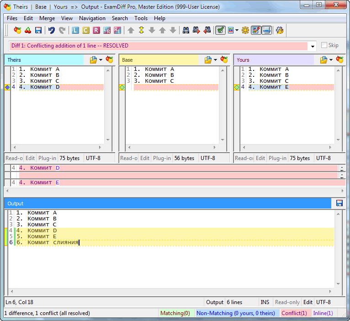Click Find Previous binoculars icon
This screenshot has height=321, width=350.
(x=207, y=30)
